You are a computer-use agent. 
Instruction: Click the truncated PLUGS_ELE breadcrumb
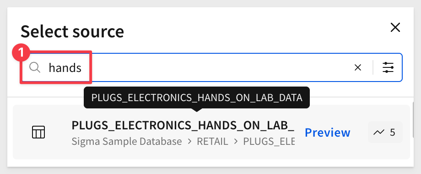point(269,141)
